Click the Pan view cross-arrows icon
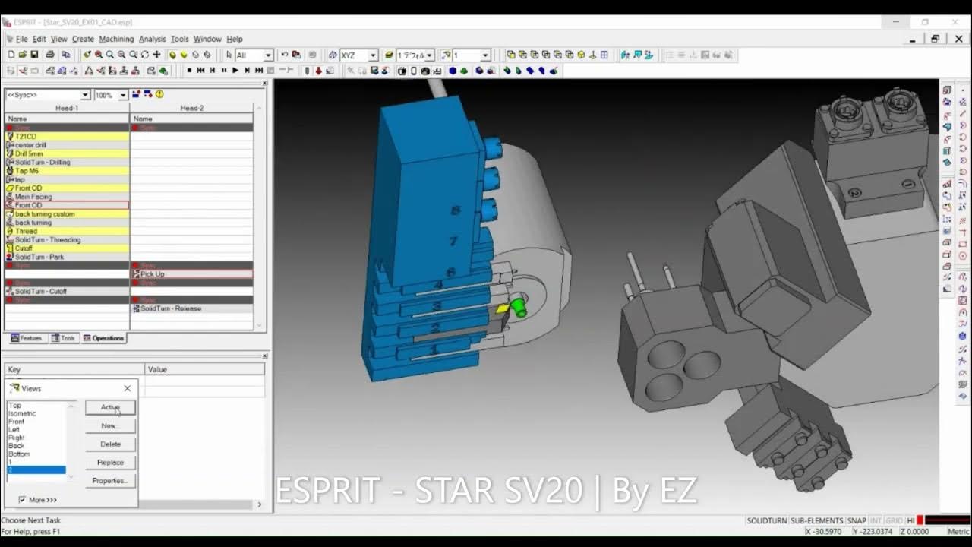This screenshot has height=547, width=972. pos(156,55)
